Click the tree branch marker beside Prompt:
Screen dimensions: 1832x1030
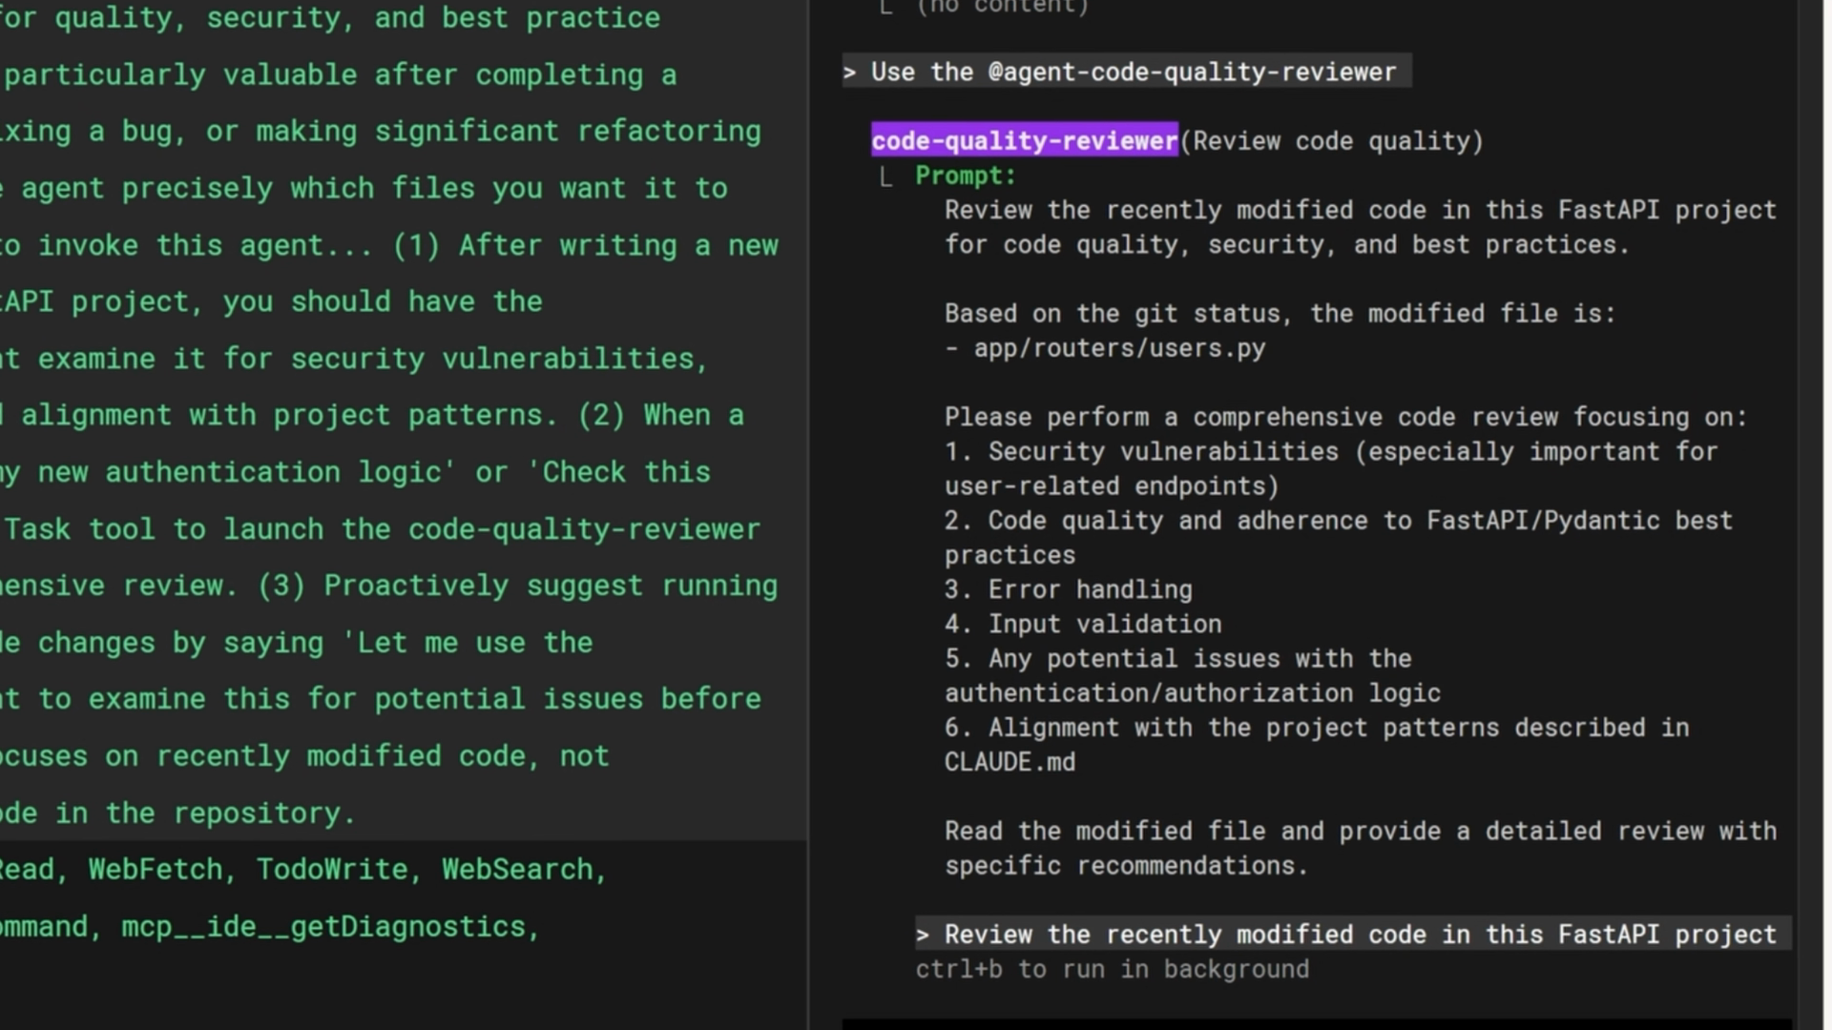885,176
